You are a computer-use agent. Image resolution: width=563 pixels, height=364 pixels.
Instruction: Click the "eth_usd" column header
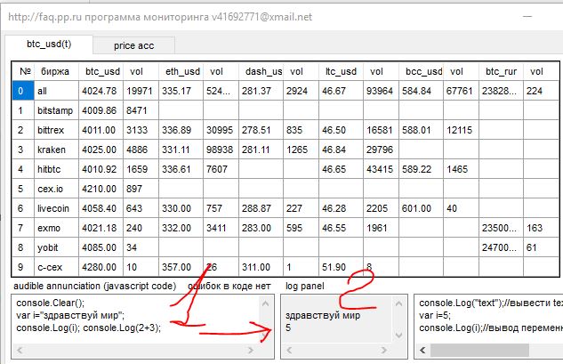point(182,71)
